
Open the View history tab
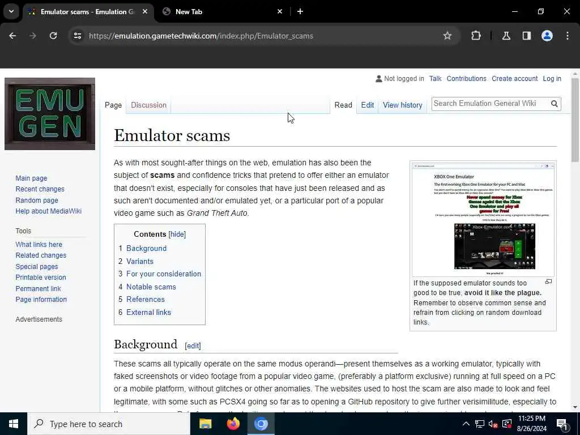point(403,105)
